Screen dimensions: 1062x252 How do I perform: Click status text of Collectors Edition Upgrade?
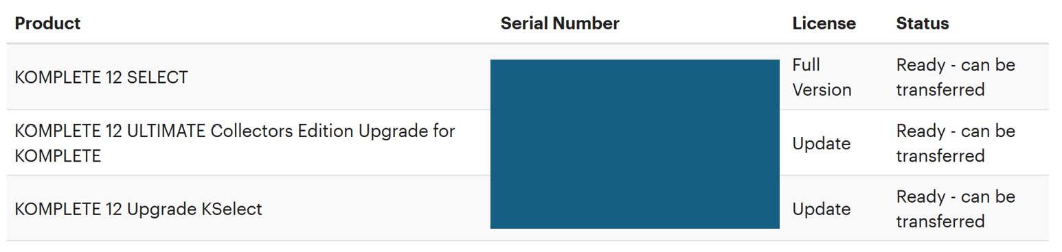coord(956,143)
